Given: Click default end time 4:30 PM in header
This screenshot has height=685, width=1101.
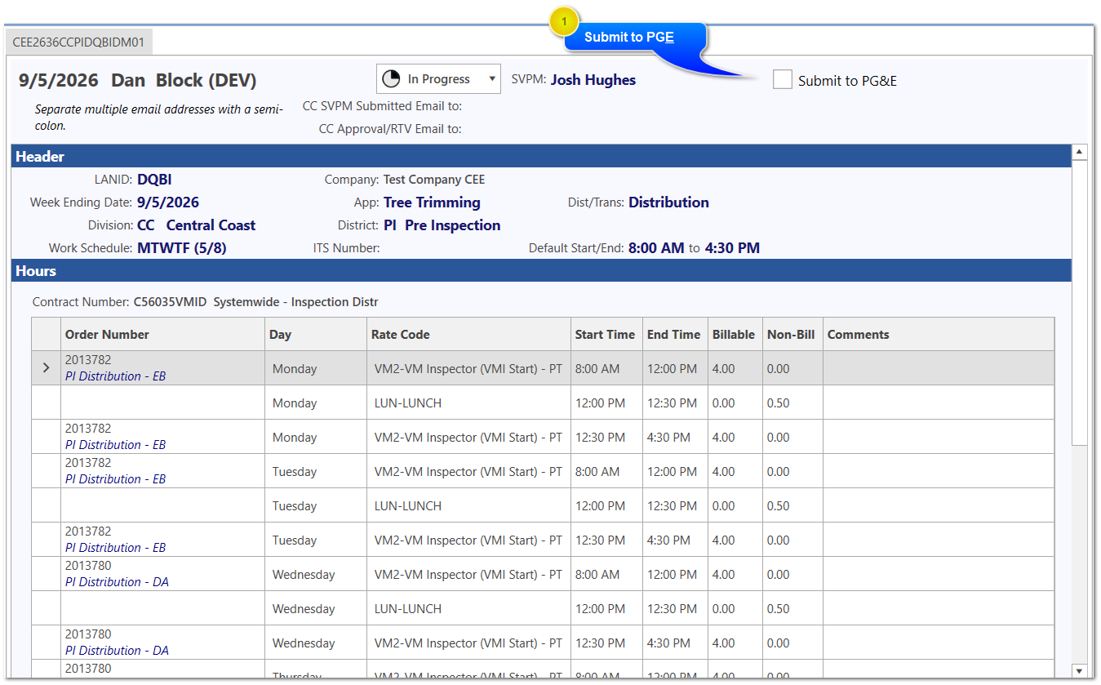Looking at the screenshot, I should [732, 248].
